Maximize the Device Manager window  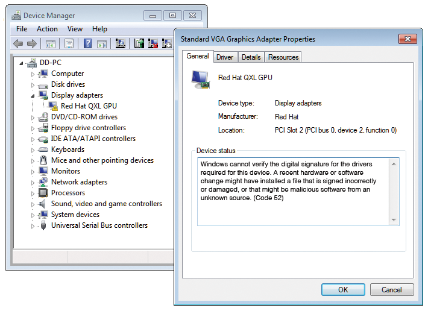pos(172,16)
